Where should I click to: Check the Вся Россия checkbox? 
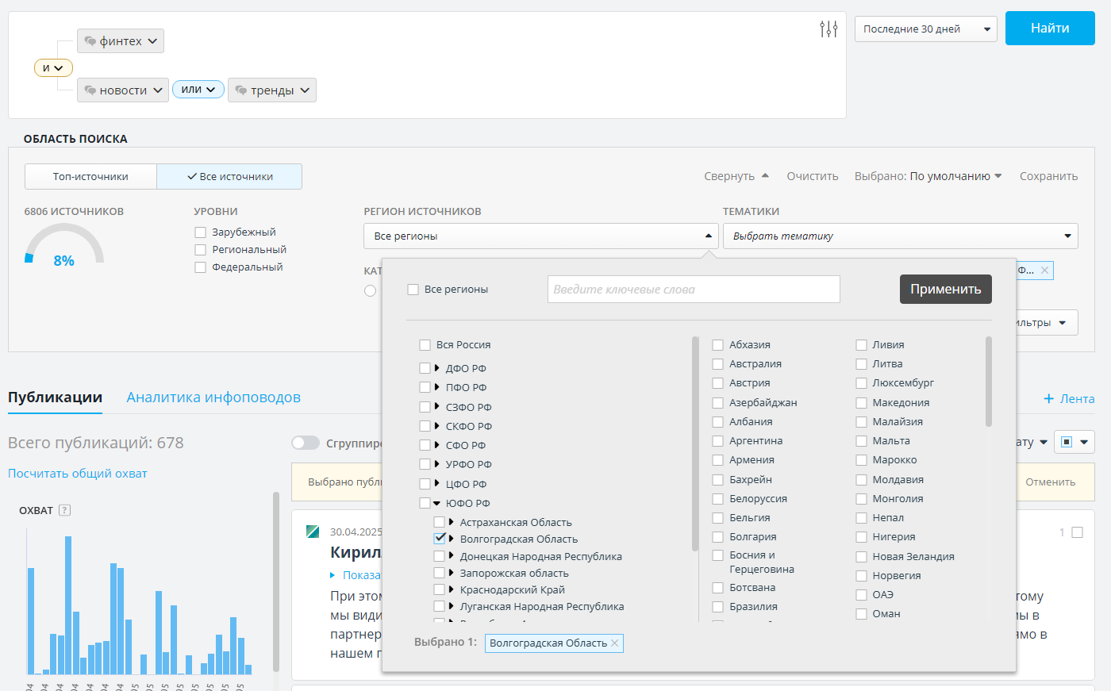click(425, 345)
